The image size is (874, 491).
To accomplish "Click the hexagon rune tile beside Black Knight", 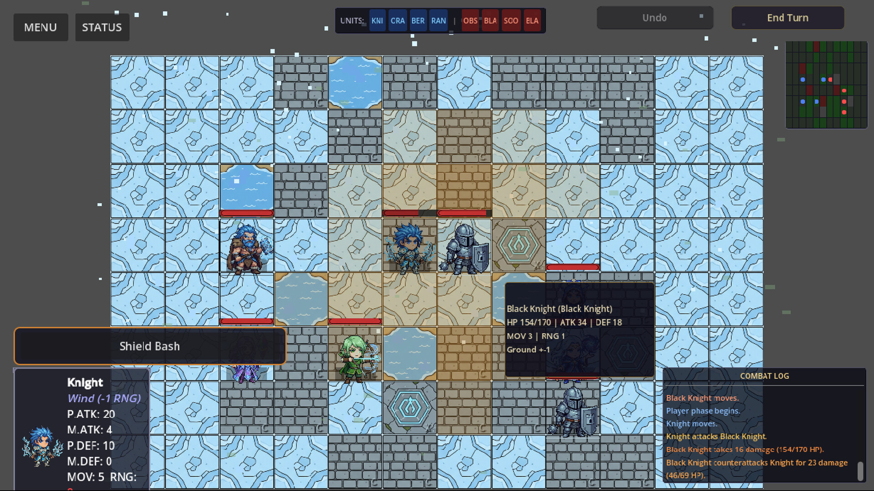I will pyautogui.click(x=518, y=245).
